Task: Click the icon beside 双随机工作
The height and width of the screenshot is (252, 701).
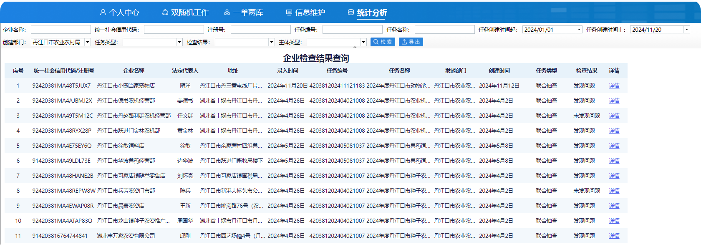Action: coord(165,13)
